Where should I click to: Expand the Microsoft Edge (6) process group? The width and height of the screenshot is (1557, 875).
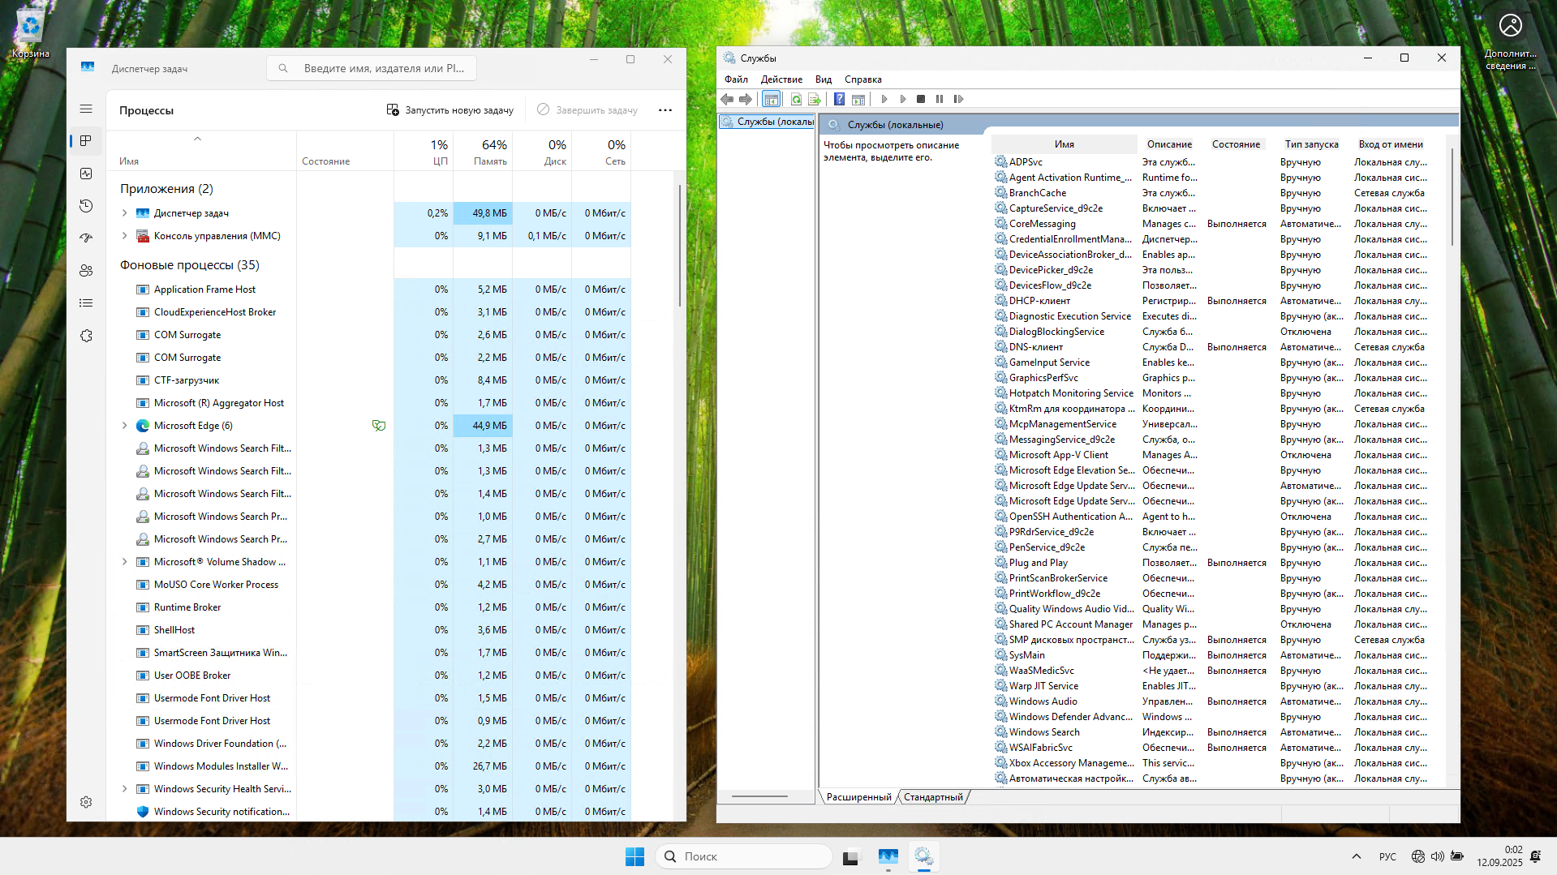pyautogui.click(x=124, y=426)
